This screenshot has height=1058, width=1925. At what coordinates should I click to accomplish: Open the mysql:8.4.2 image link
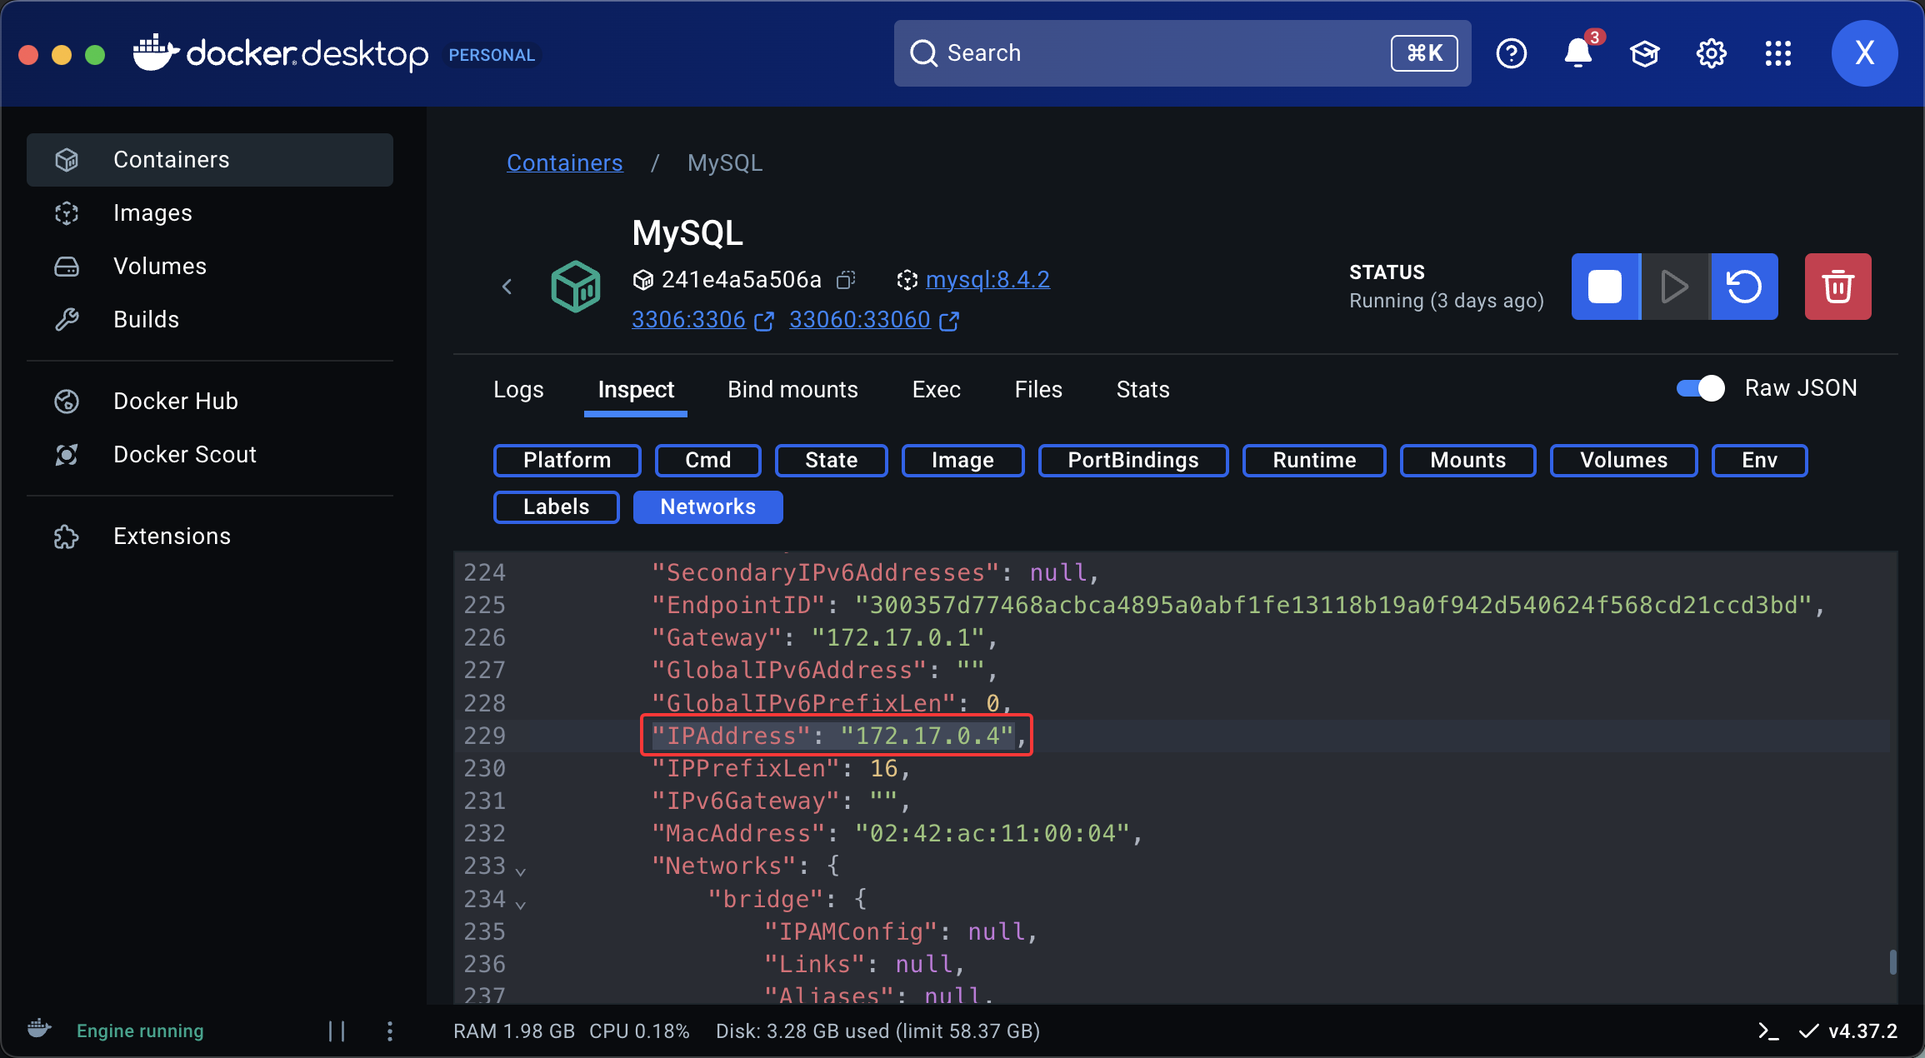(987, 279)
